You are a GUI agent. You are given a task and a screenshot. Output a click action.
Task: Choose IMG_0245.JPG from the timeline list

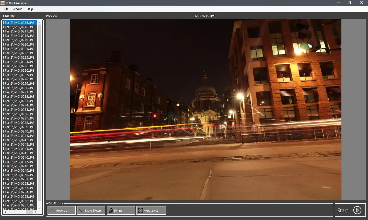pyautogui.click(x=19, y=153)
